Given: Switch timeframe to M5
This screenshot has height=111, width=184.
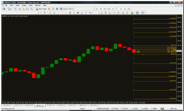Looking at the screenshot, I should coord(101,9).
